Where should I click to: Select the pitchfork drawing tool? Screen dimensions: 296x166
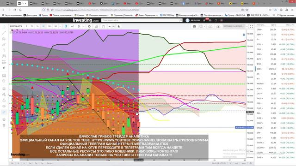click(x=4, y=39)
